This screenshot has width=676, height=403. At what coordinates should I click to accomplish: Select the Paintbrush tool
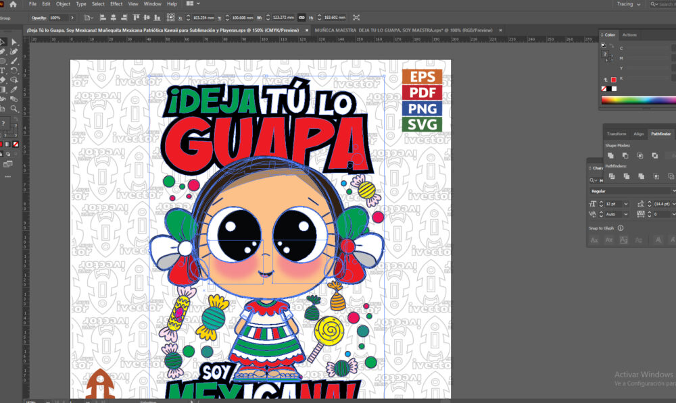14,61
